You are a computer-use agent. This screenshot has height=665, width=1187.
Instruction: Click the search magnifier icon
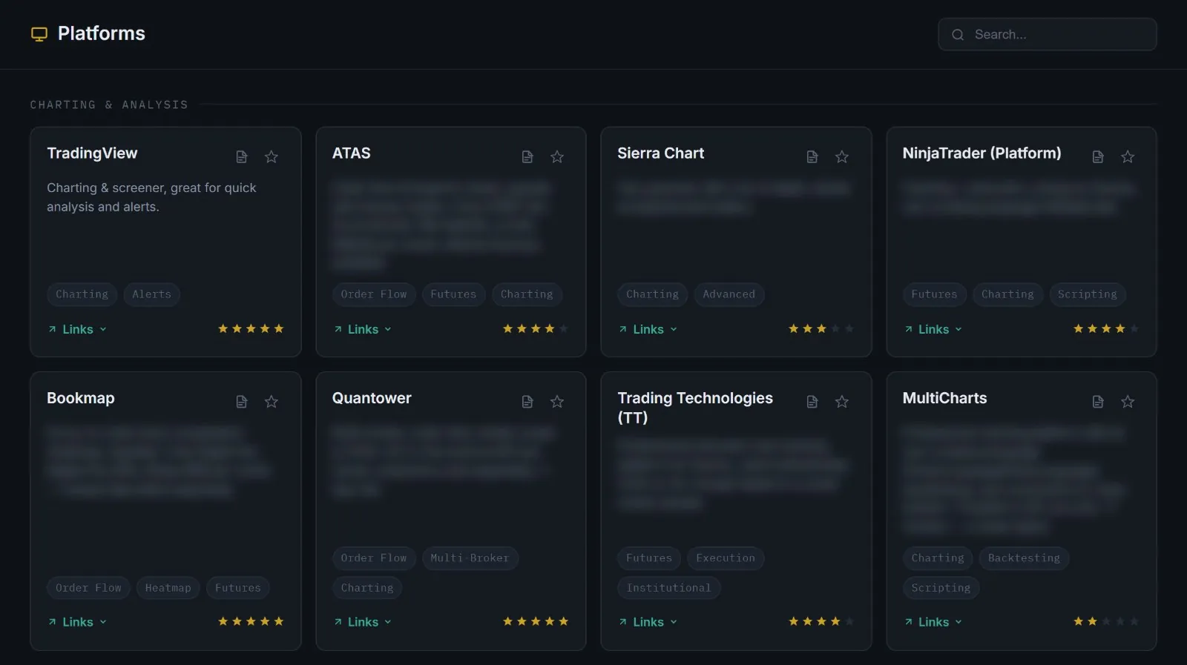(958, 35)
